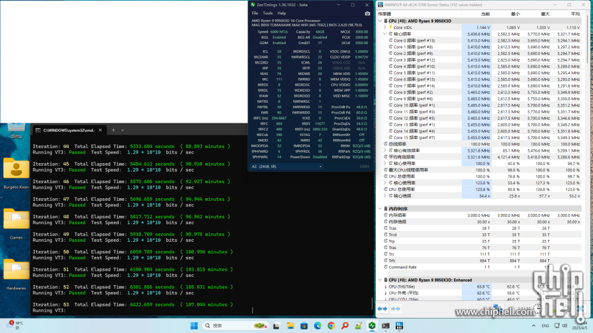593x333 pixels.
Task: Click red magnifier app icon in taskbar
Action: (345, 326)
